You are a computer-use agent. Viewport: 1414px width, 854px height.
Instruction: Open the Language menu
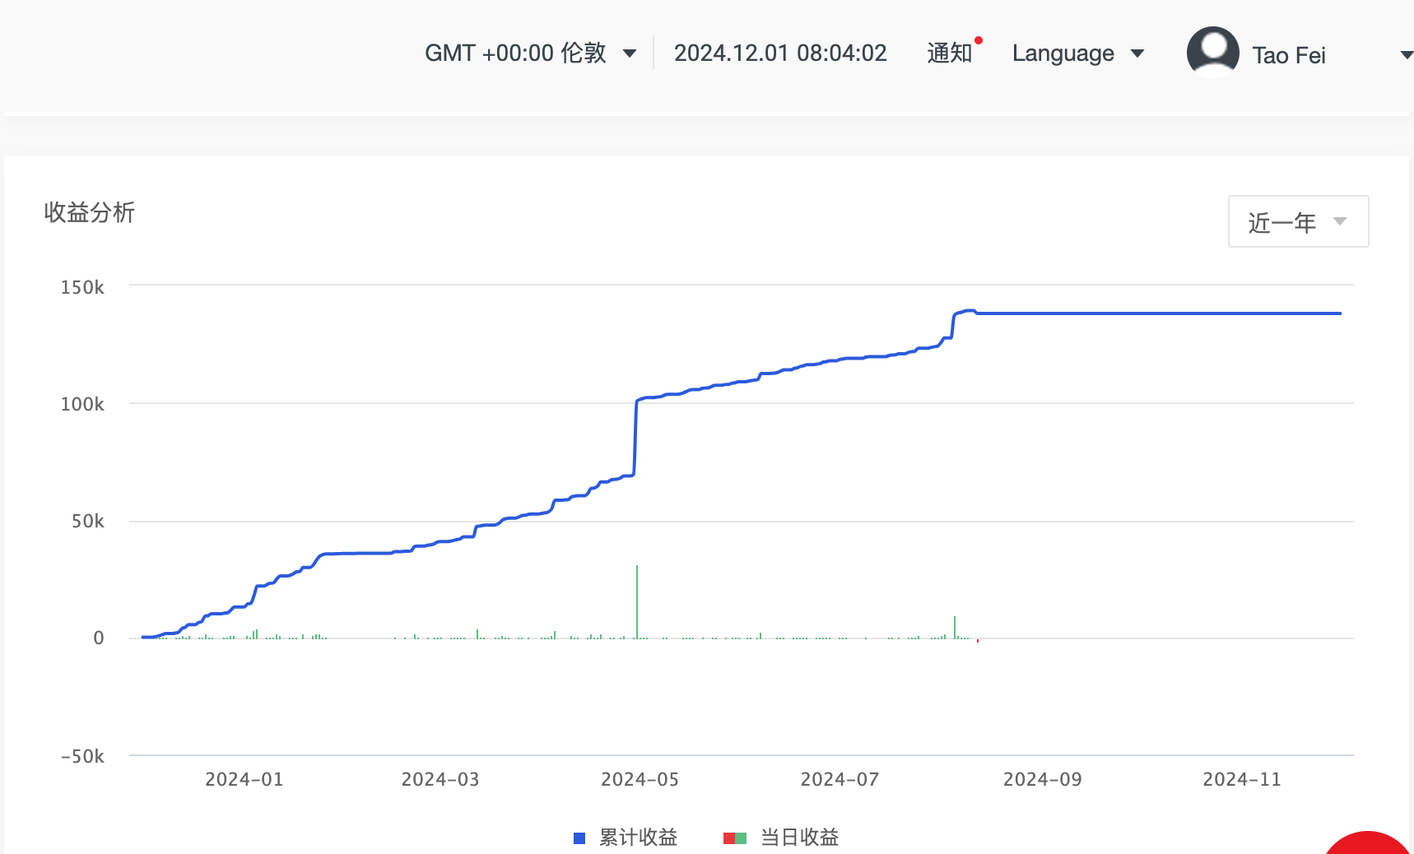[x=1063, y=53]
